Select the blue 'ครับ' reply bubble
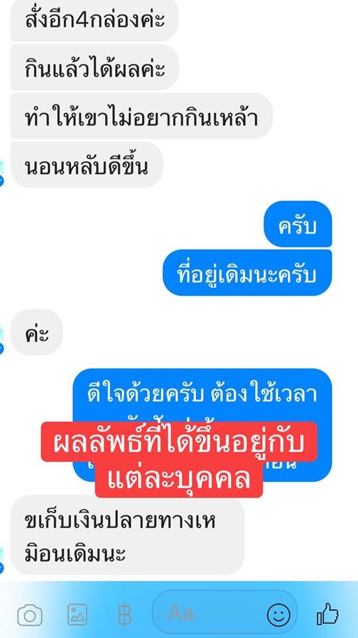Viewport: 358px width, 638px height. pos(298,224)
